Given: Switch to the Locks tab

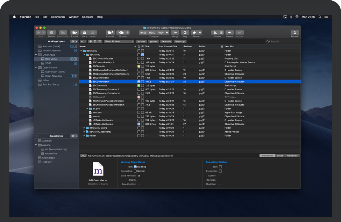Looking at the screenshot, I should coord(280,155).
